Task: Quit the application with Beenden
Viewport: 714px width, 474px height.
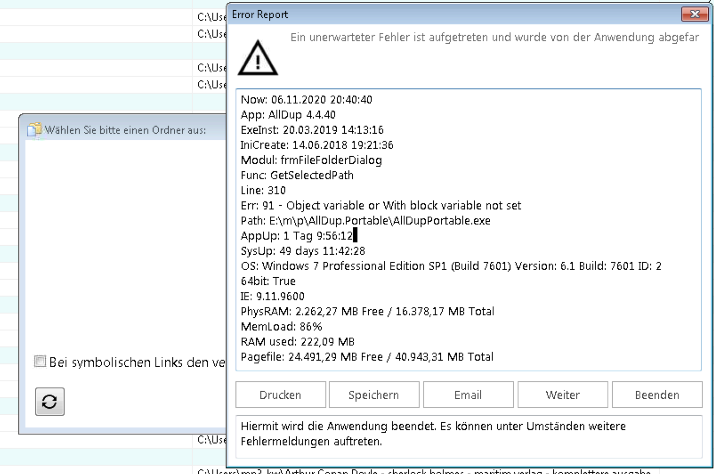Action: (x=657, y=395)
